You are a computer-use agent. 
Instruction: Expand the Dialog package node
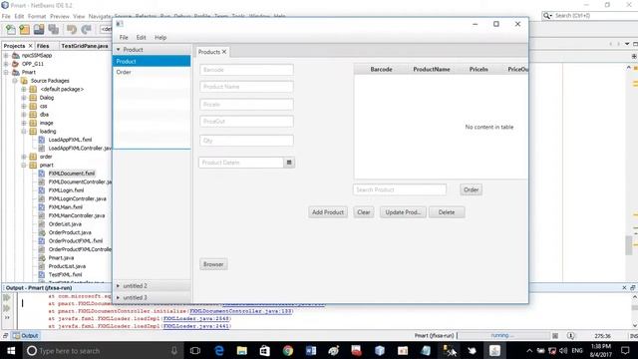pos(24,98)
